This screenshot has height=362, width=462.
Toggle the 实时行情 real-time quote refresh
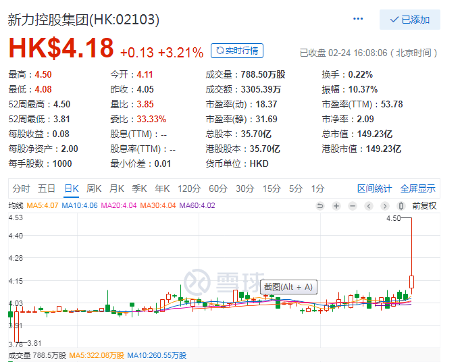pyautogui.click(x=237, y=51)
